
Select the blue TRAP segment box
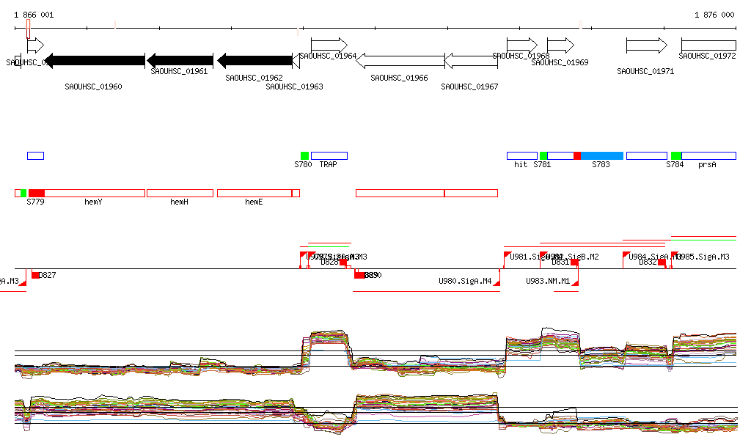tap(329, 155)
